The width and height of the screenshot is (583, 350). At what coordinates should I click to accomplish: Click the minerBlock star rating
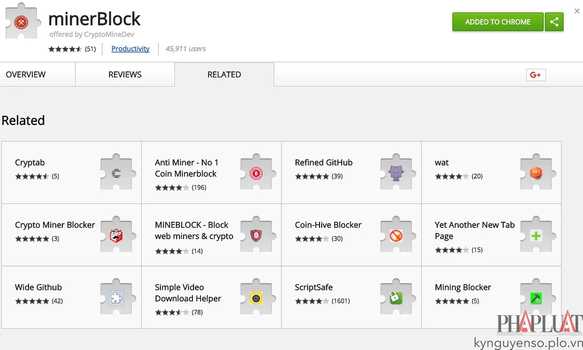(x=65, y=49)
